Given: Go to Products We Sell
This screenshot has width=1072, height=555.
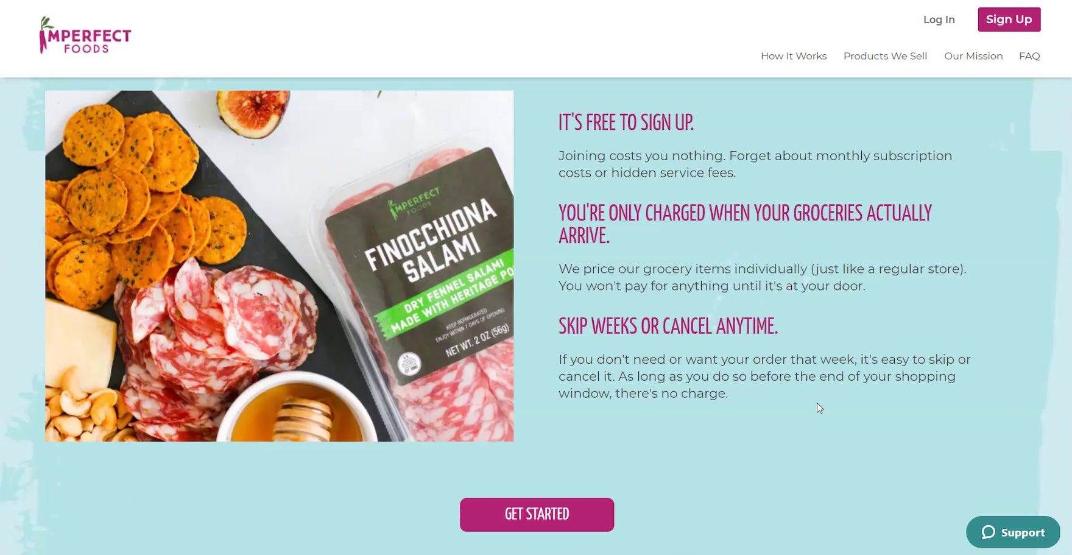Looking at the screenshot, I should [885, 56].
